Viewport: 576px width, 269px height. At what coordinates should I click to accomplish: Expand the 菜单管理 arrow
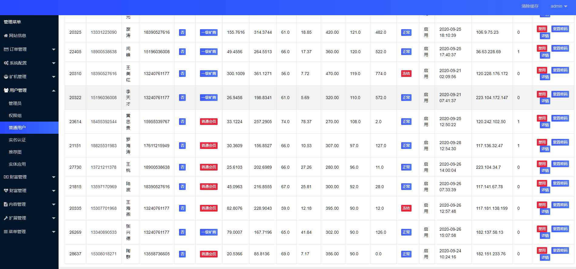point(54,232)
